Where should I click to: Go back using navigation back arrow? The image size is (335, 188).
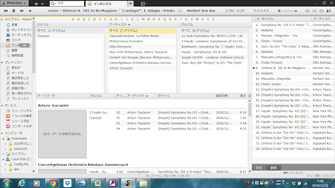click(36, 4)
